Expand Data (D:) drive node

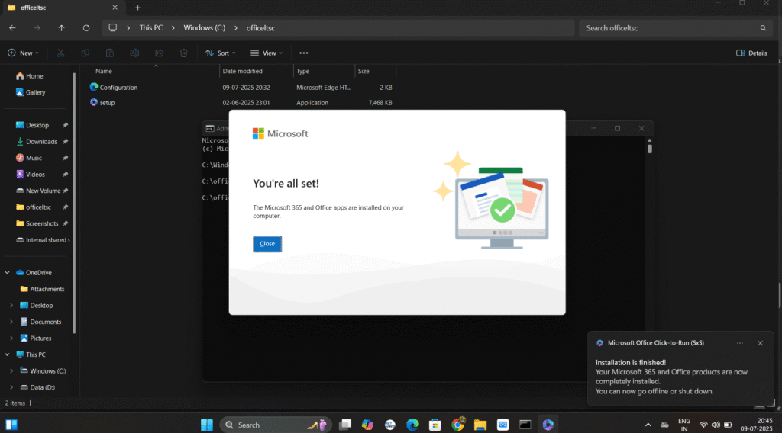[11, 387]
